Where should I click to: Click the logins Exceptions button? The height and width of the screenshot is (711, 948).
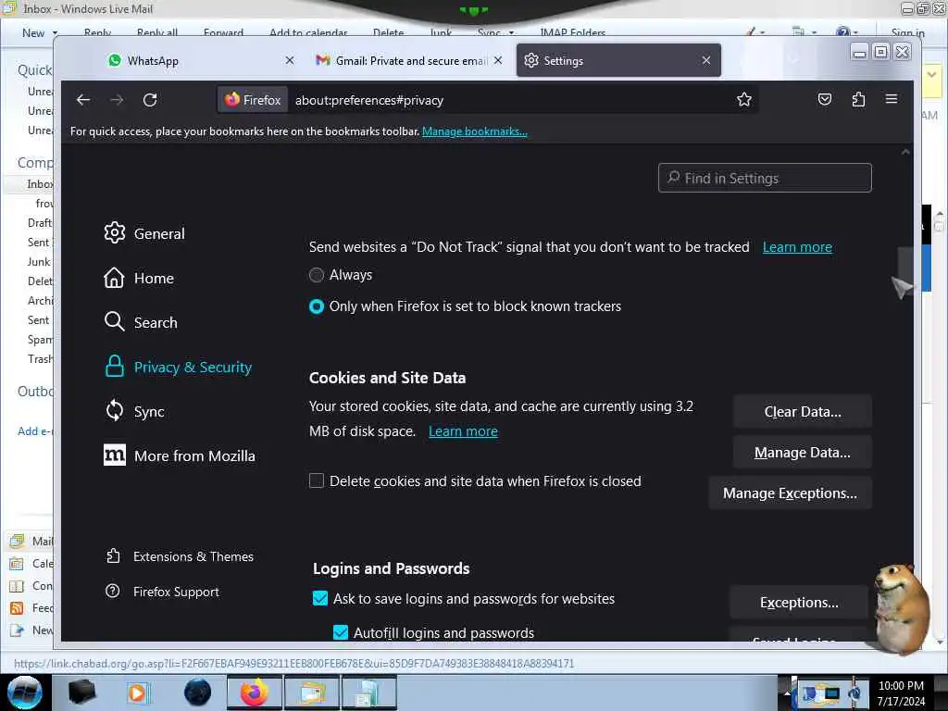coord(799,602)
